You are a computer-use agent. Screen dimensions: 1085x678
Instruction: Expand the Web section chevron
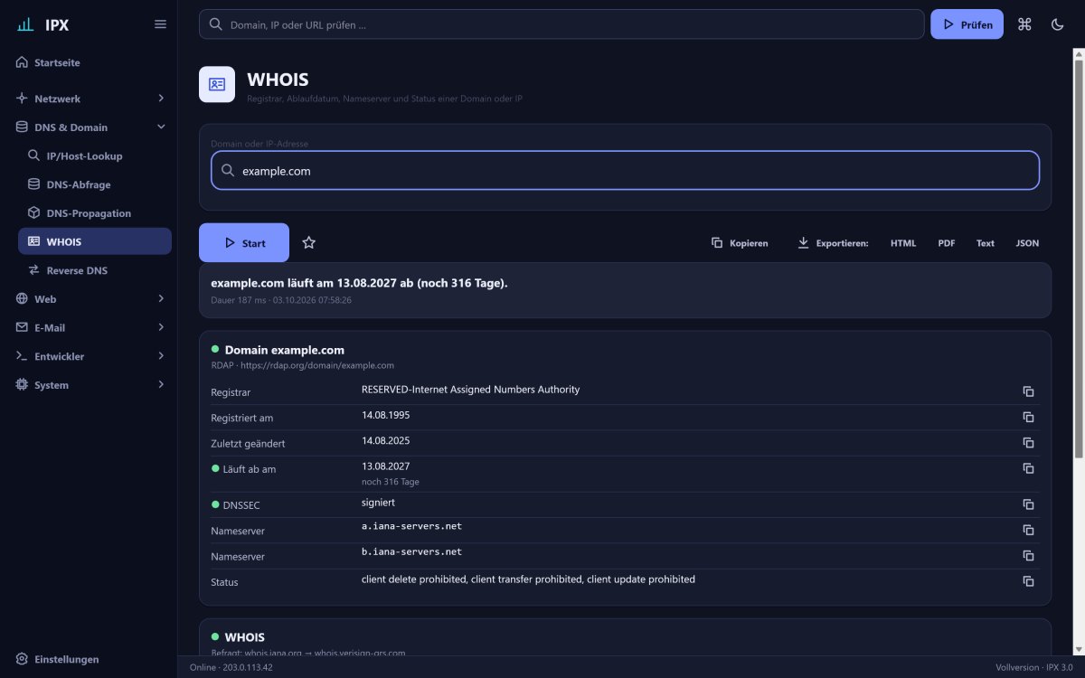161,298
